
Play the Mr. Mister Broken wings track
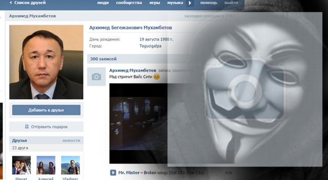[113, 173]
